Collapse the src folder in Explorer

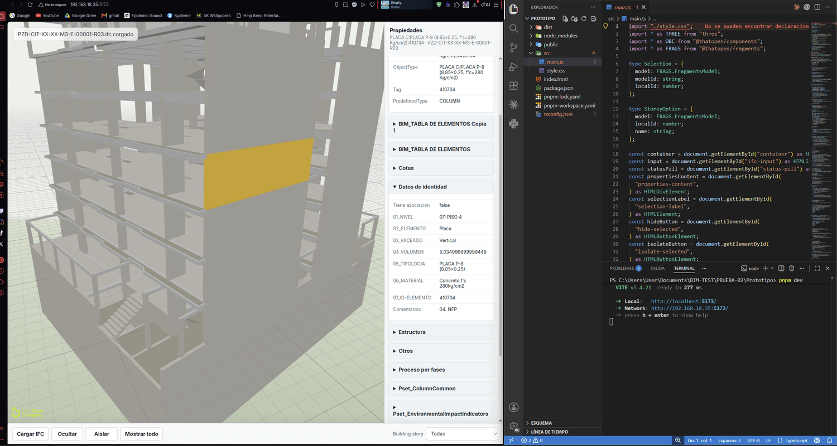[564, 53]
